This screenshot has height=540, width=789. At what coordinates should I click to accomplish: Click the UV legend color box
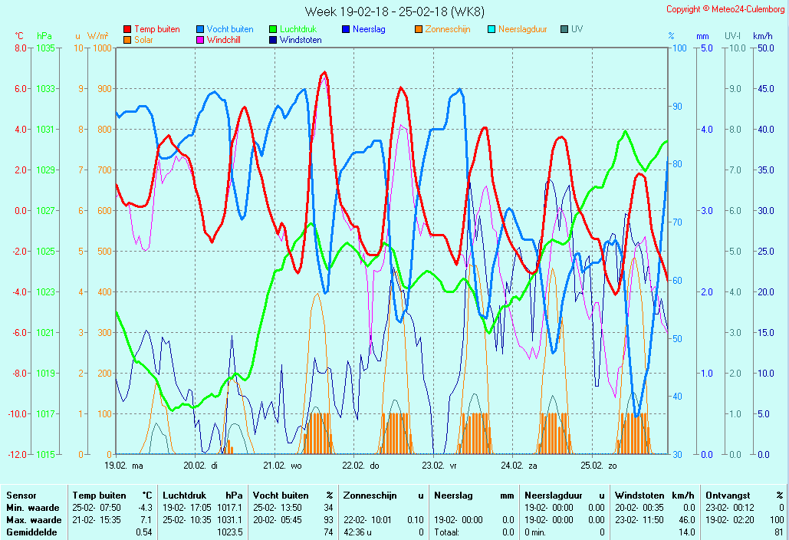564,29
